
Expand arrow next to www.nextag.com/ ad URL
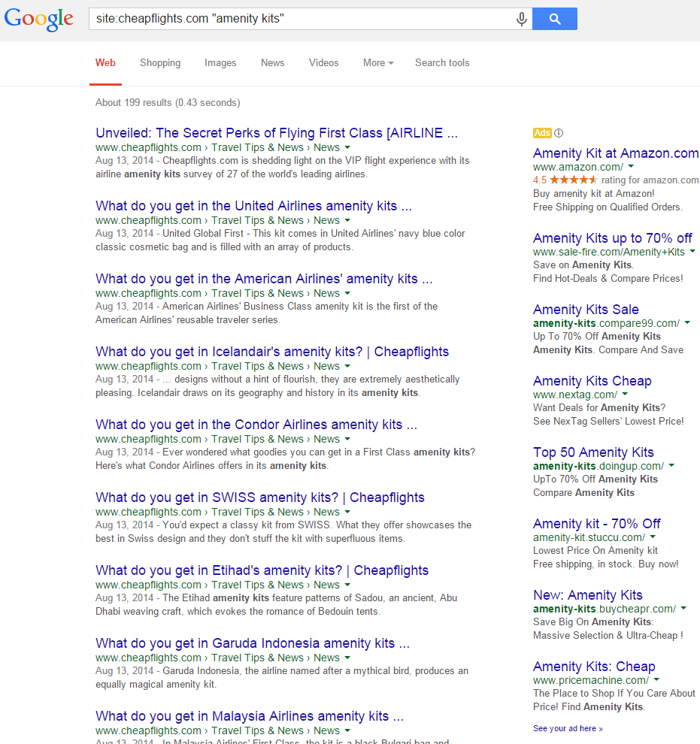(625, 395)
